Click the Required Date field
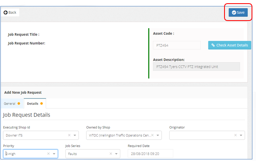 point(150,154)
